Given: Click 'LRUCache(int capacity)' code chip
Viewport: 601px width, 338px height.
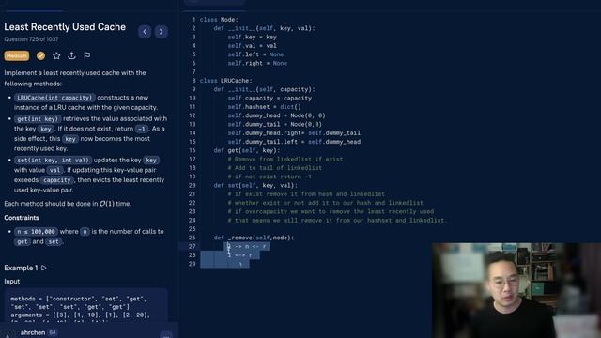Looking at the screenshot, I should point(54,98).
